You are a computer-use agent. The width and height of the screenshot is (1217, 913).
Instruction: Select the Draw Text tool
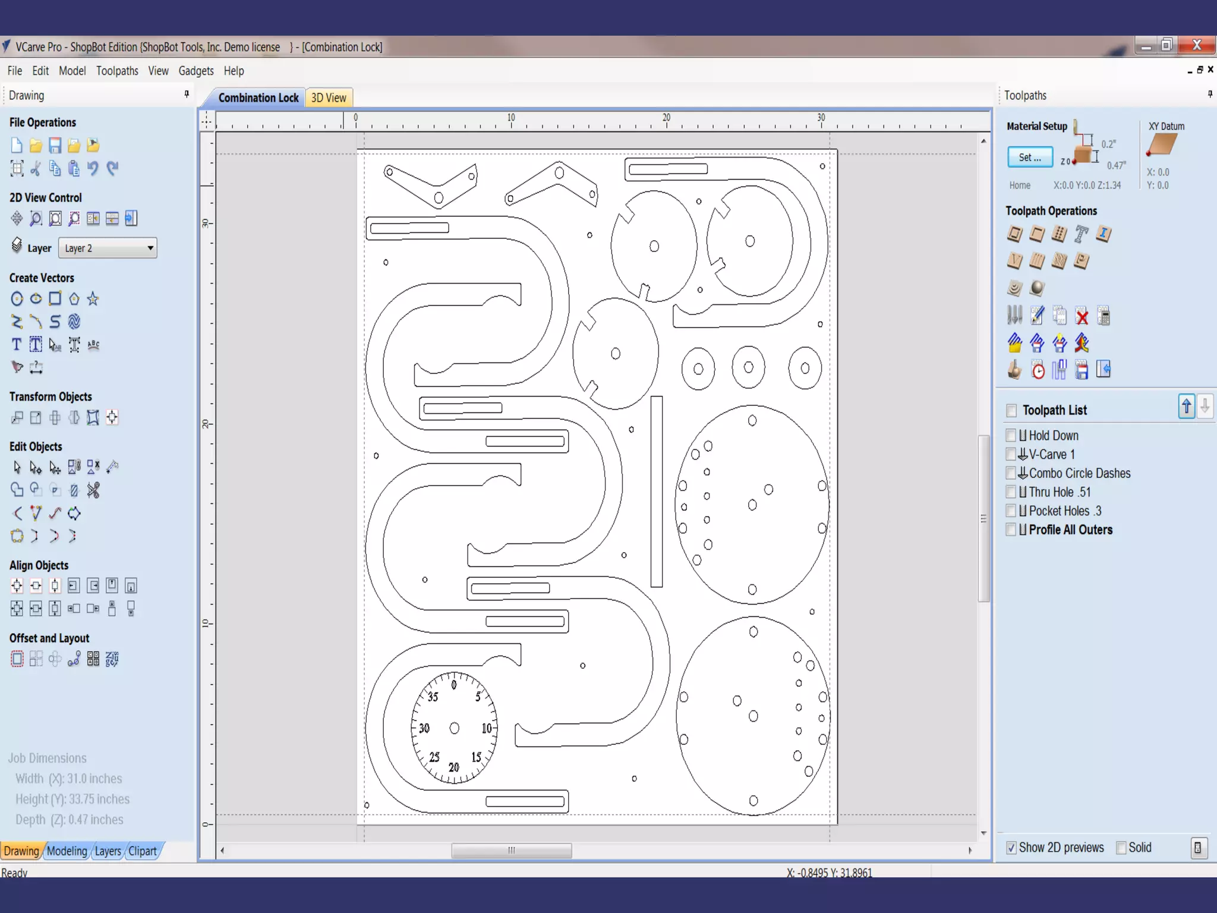[x=17, y=345]
